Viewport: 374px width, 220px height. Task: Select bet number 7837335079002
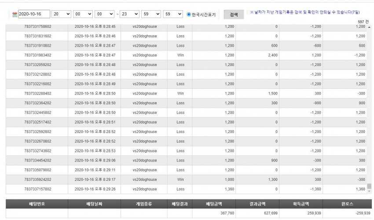pyautogui.click(x=38, y=170)
